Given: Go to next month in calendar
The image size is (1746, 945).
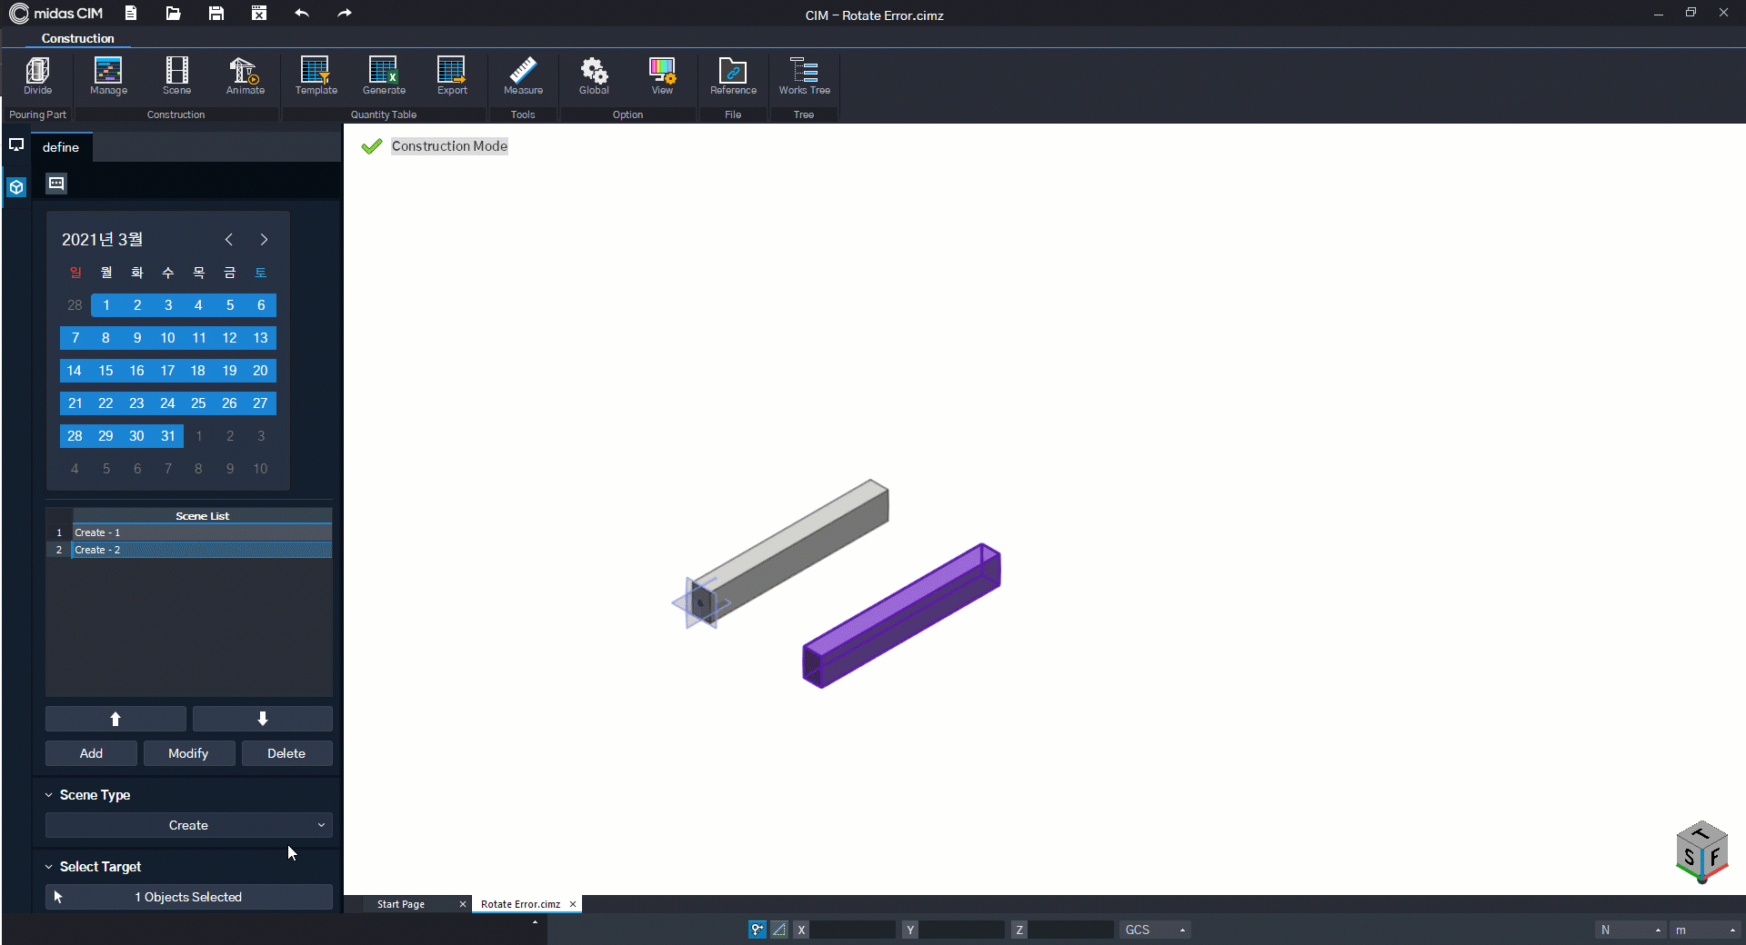Looking at the screenshot, I should (x=264, y=240).
